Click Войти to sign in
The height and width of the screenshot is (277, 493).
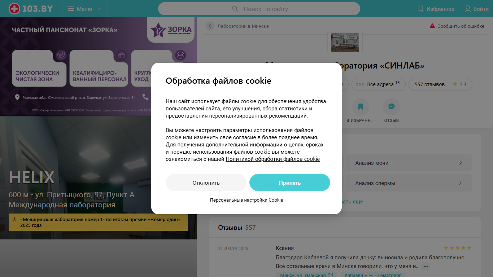(476, 9)
